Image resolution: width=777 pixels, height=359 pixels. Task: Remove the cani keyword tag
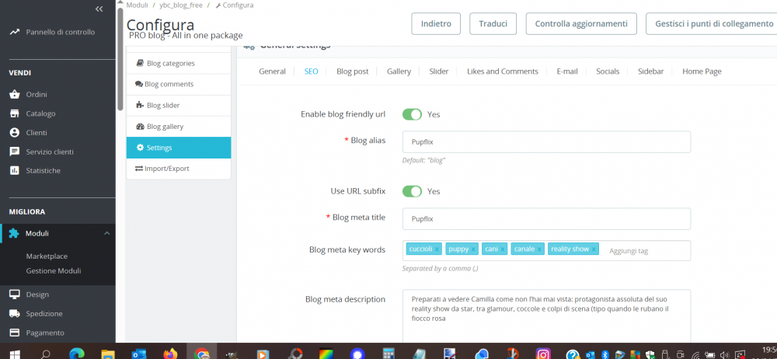503,249
